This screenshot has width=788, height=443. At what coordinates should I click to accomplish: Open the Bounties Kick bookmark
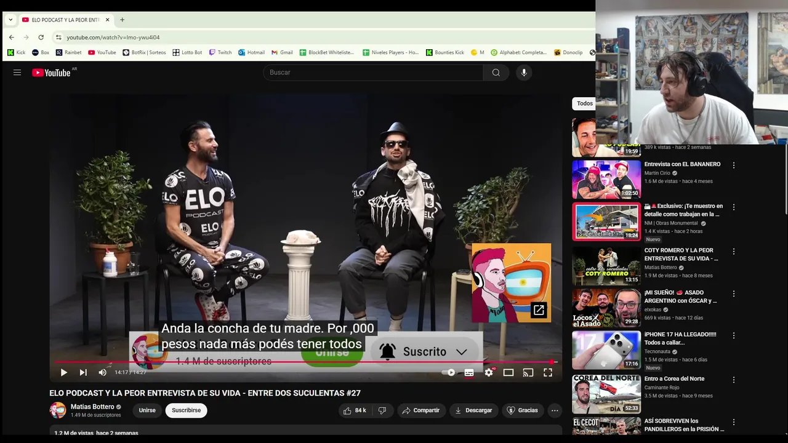[445, 52]
